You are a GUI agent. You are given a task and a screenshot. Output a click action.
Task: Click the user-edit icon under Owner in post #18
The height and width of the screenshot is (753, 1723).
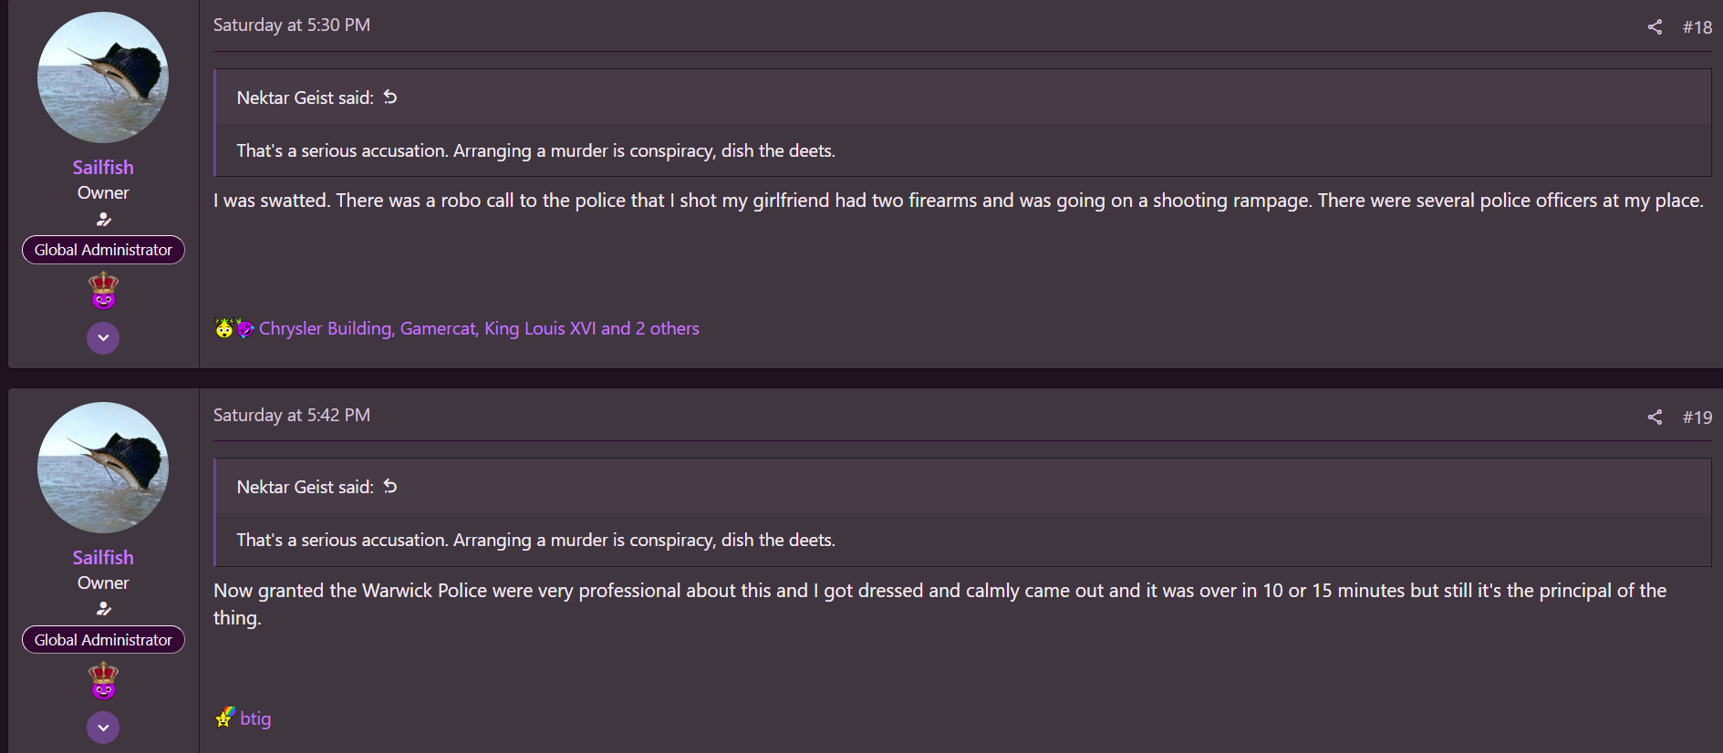pos(103,219)
